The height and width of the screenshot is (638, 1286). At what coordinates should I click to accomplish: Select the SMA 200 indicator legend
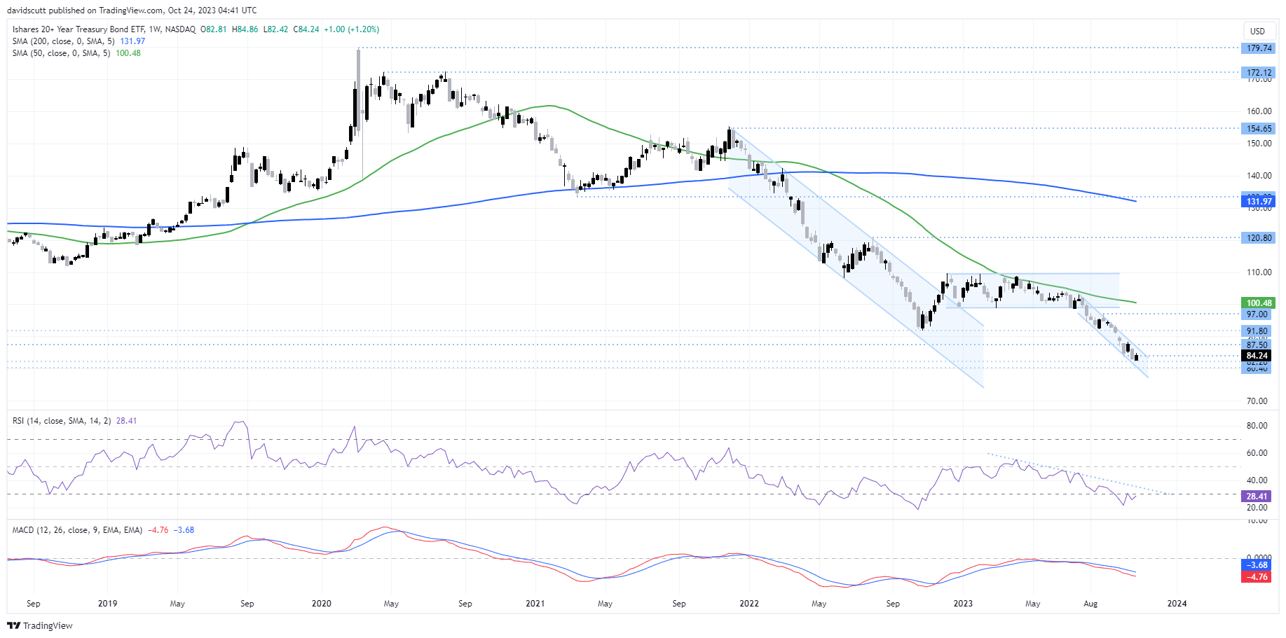78,41
